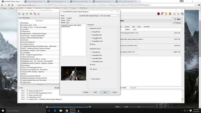Click the yellow box icon in Mod Organizer toolbar
The height and width of the screenshot is (113, 201).
click(170, 14)
